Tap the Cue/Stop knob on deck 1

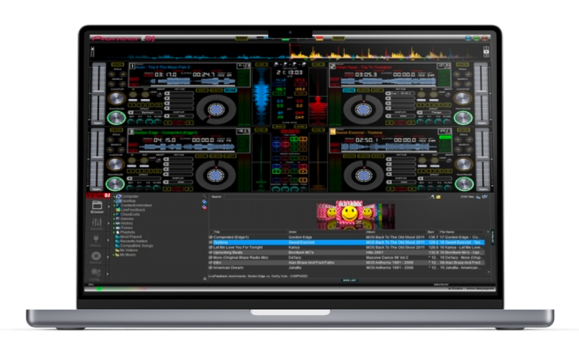(x=116, y=99)
